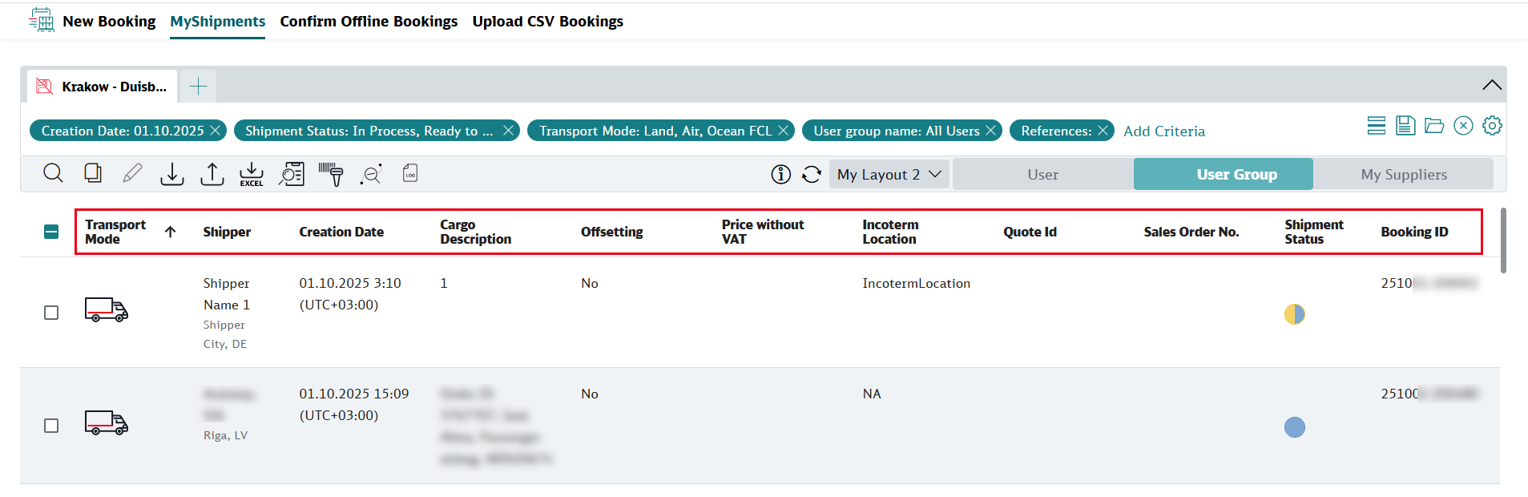Tick the checkbox for the Riga, LV row
Screen dimensions: 1528x497
point(51,426)
